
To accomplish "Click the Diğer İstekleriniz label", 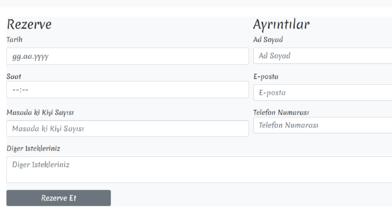I will click(x=34, y=148).
